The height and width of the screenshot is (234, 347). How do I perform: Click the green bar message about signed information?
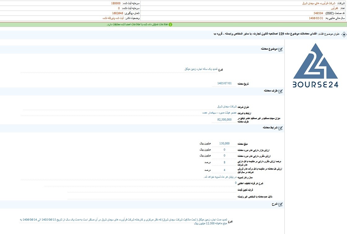(137, 24)
